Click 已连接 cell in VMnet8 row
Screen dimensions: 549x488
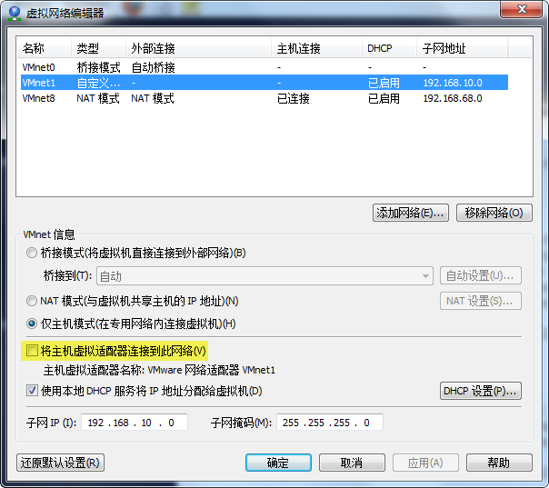pos(294,98)
